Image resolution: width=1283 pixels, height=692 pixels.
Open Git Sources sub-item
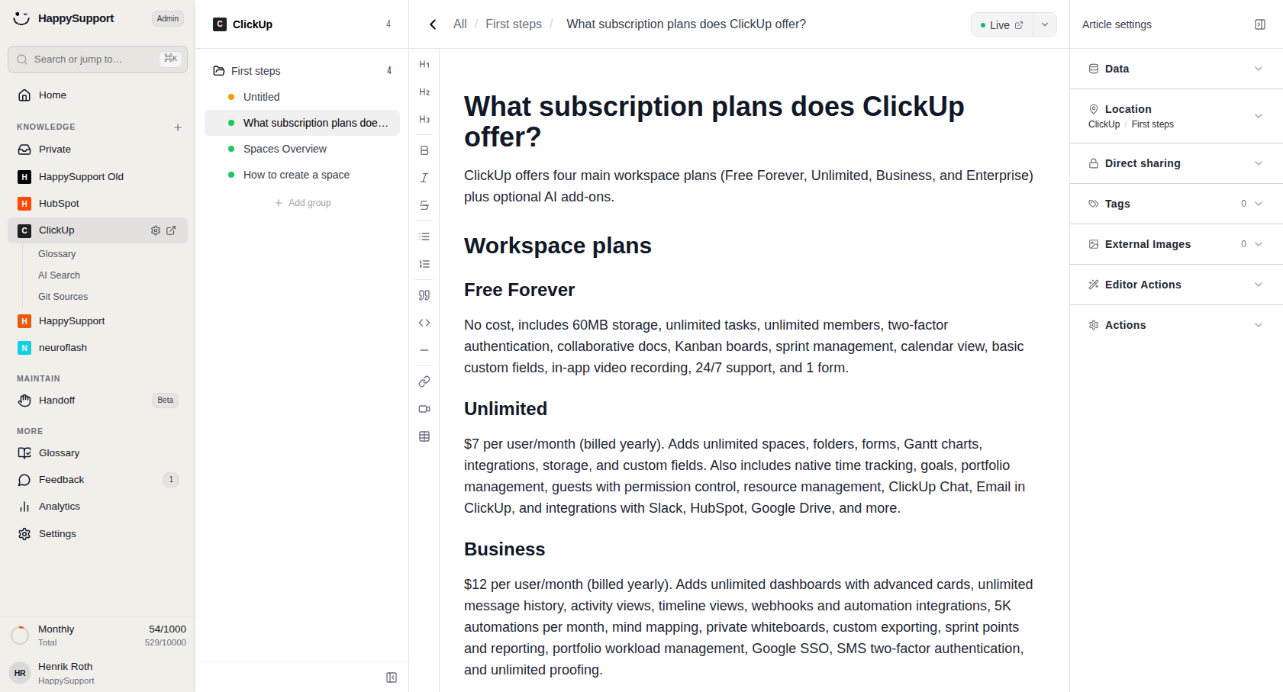[63, 297]
